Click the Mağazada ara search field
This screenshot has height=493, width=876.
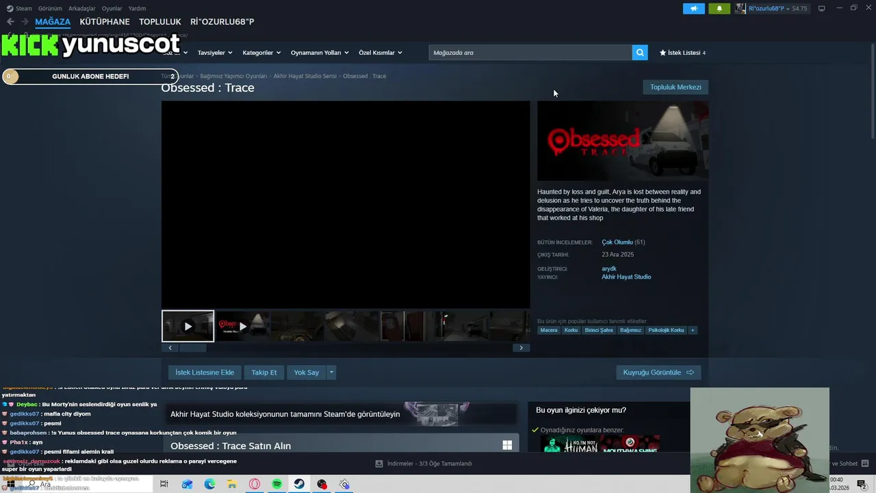click(x=530, y=53)
